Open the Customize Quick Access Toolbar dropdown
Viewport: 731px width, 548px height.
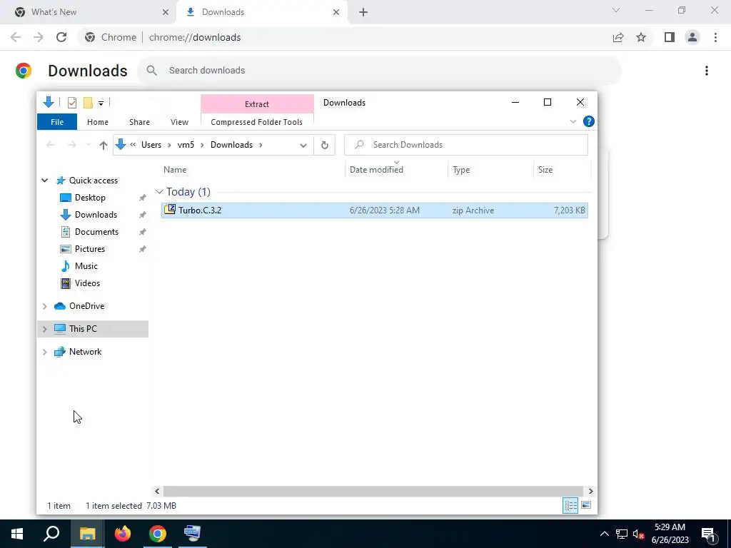tap(101, 103)
